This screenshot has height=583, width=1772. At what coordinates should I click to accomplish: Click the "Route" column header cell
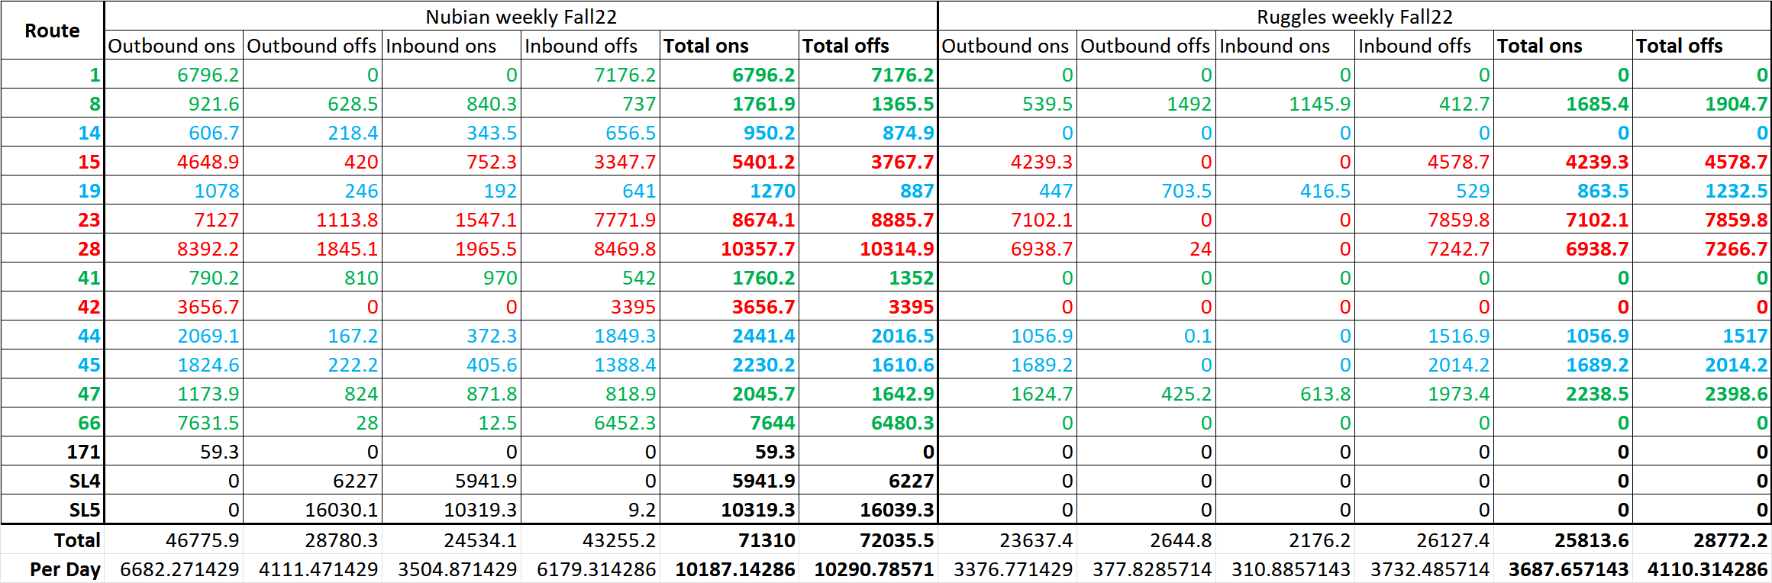coord(52,31)
